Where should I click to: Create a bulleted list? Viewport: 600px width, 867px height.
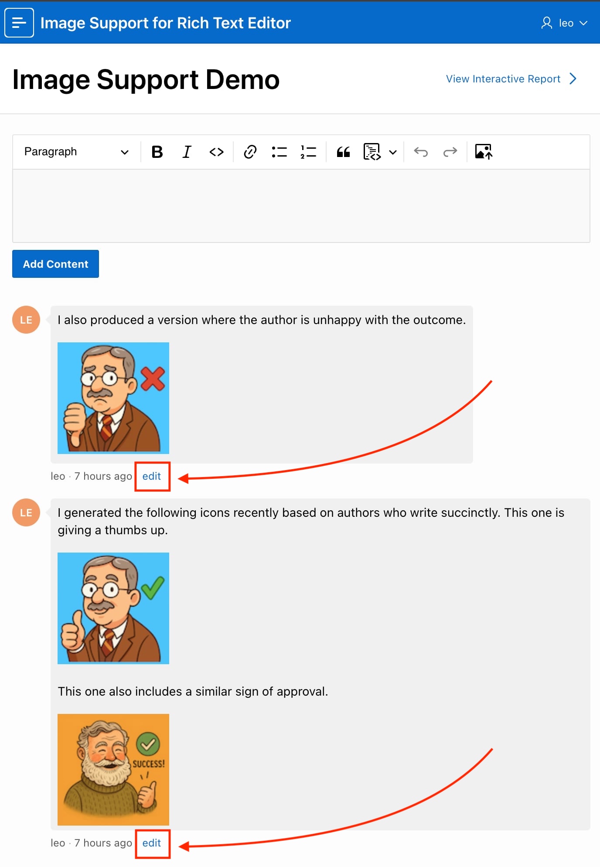pos(279,152)
